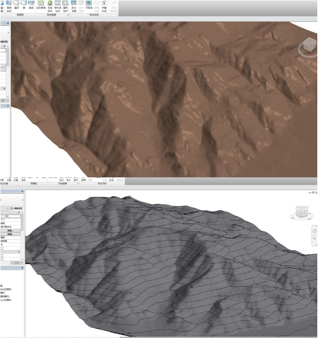319x338 pixels.
Task: Expand 场地建模 panel arrow in upper ribbon
Action: pos(68,15)
